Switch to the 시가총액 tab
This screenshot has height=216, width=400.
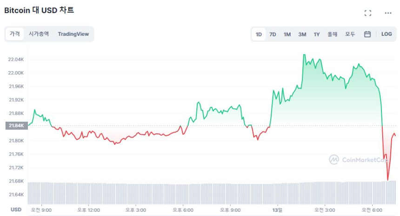pyautogui.click(x=39, y=34)
